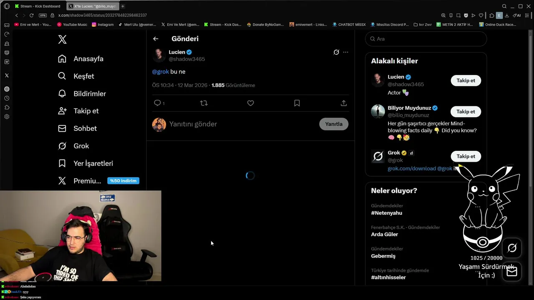534x300 pixels.
Task: Open the YouTube Music bookmark
Action: pos(72,25)
